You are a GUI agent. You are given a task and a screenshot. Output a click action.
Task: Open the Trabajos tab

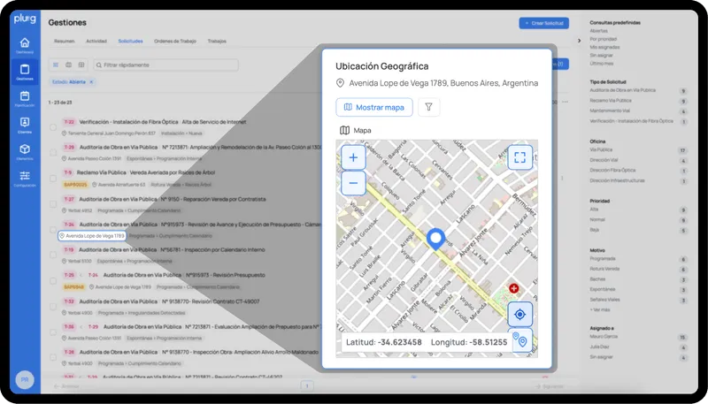coord(217,41)
